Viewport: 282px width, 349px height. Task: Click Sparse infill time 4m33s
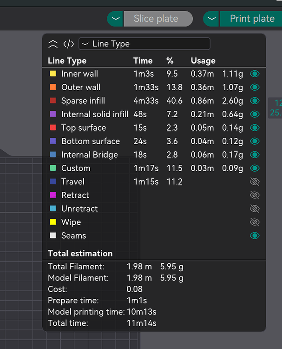tap(146, 101)
